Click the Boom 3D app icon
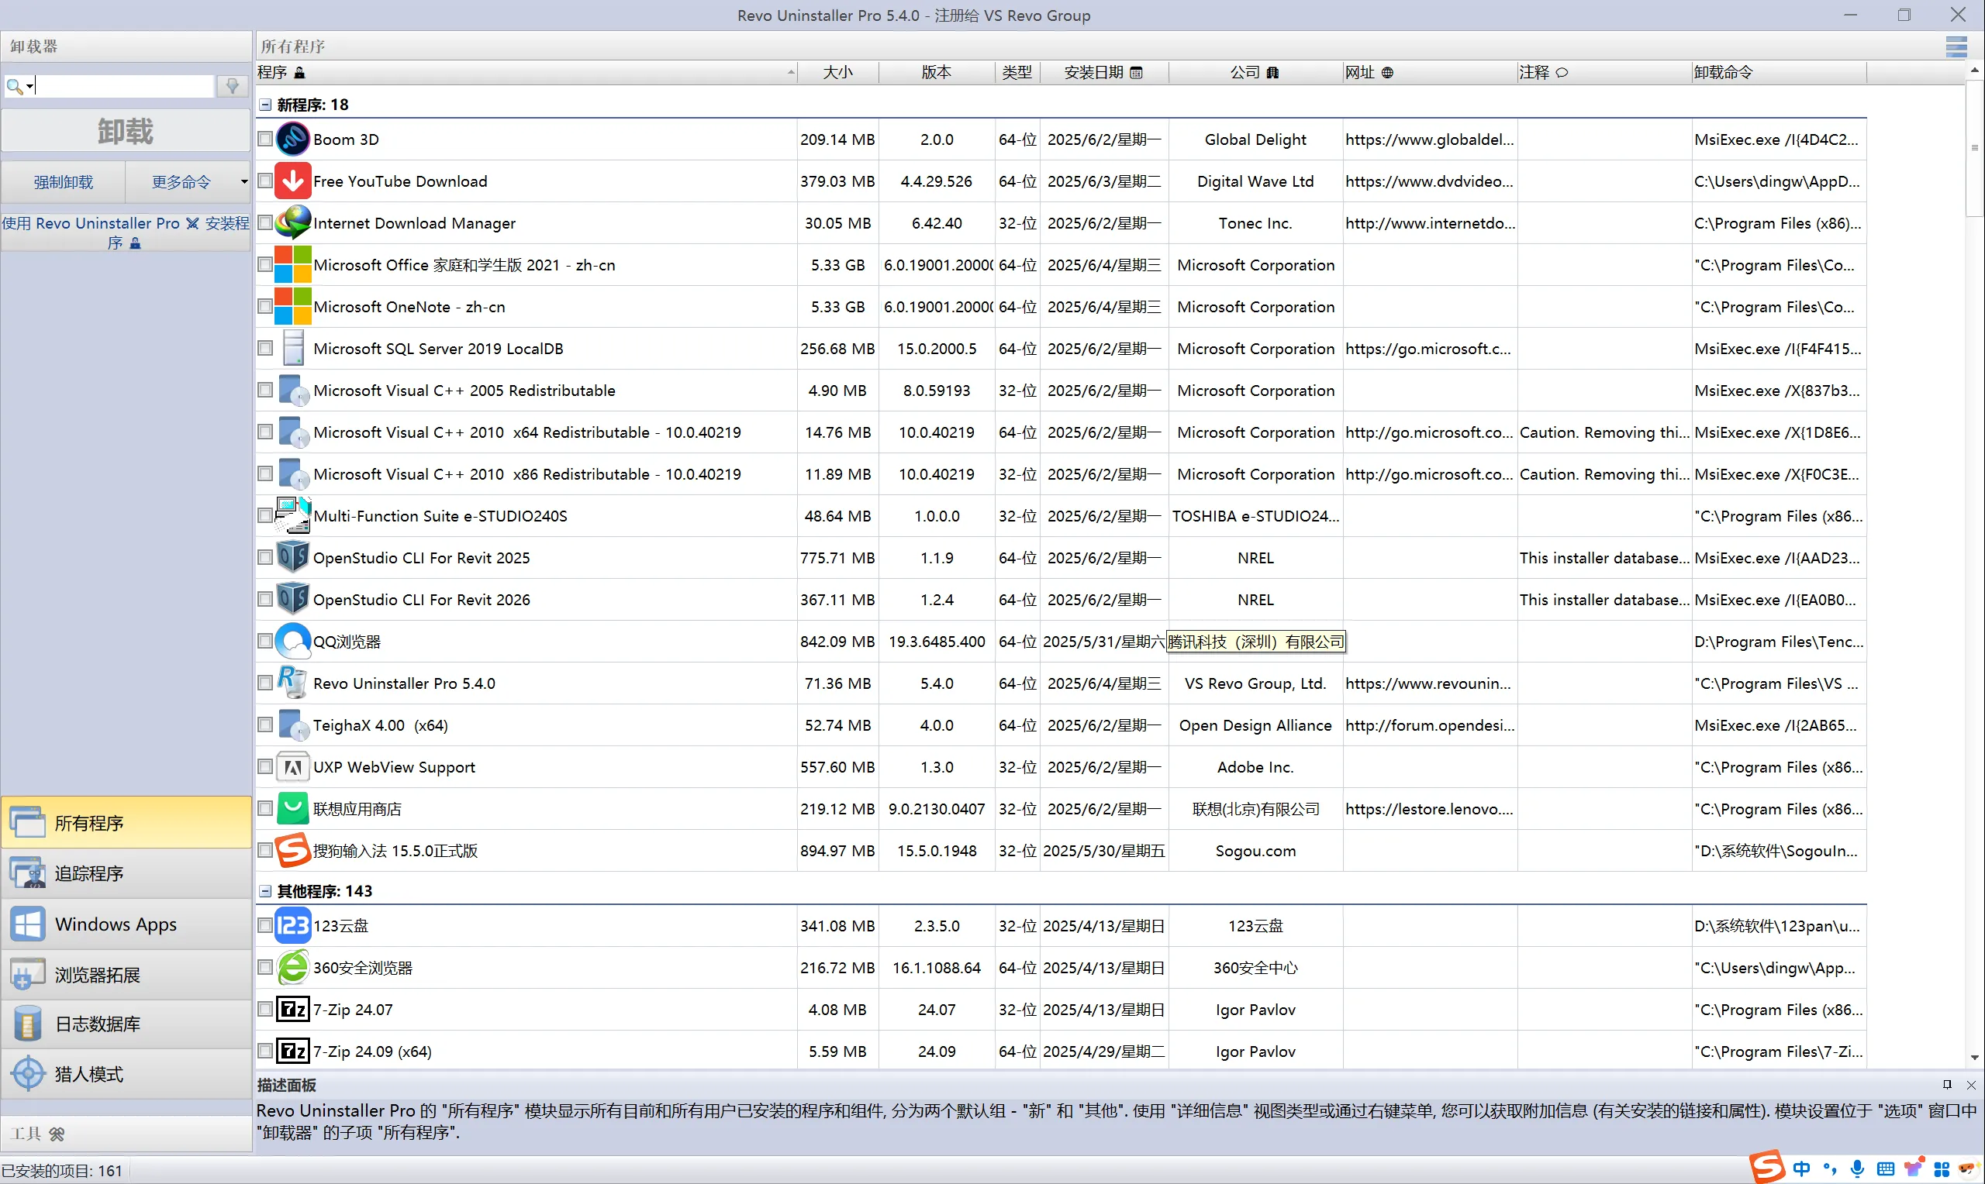 tap(292, 139)
